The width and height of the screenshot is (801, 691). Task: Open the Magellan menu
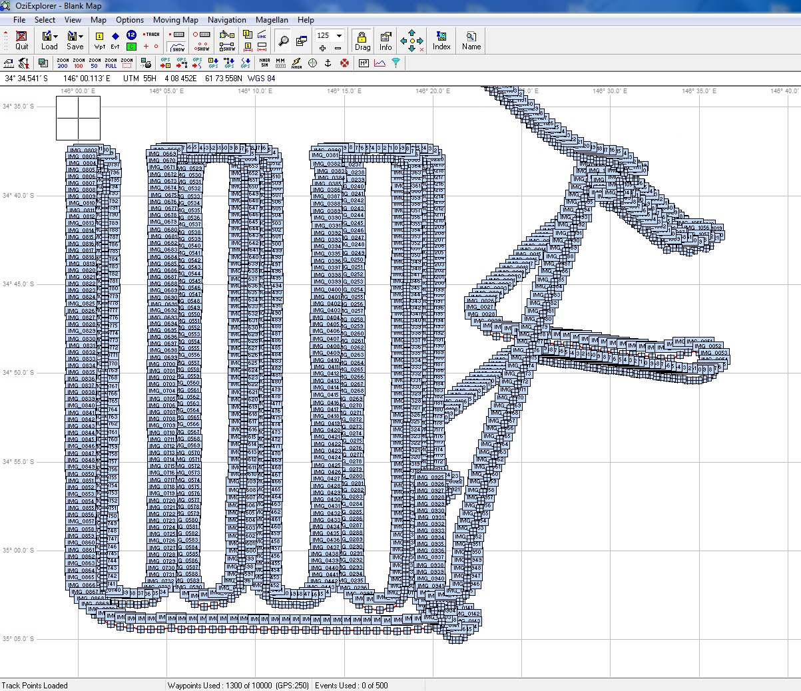coord(272,20)
